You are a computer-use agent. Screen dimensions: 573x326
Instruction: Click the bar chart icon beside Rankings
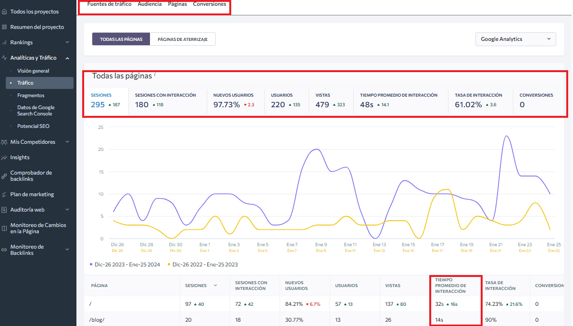[x=4, y=42]
